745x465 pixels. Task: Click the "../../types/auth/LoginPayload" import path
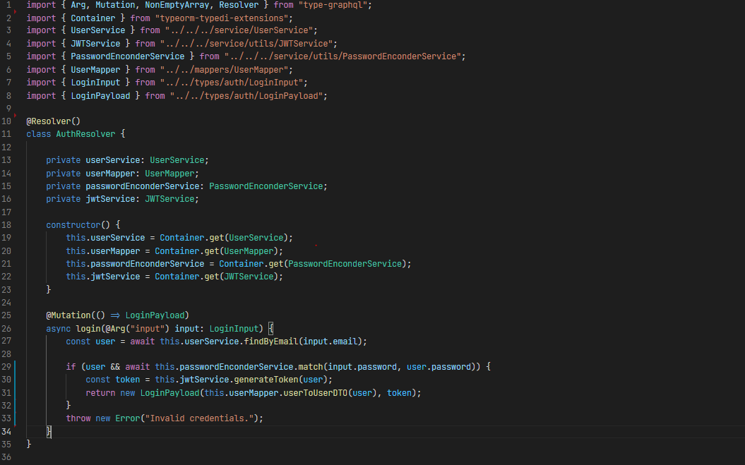(x=246, y=96)
